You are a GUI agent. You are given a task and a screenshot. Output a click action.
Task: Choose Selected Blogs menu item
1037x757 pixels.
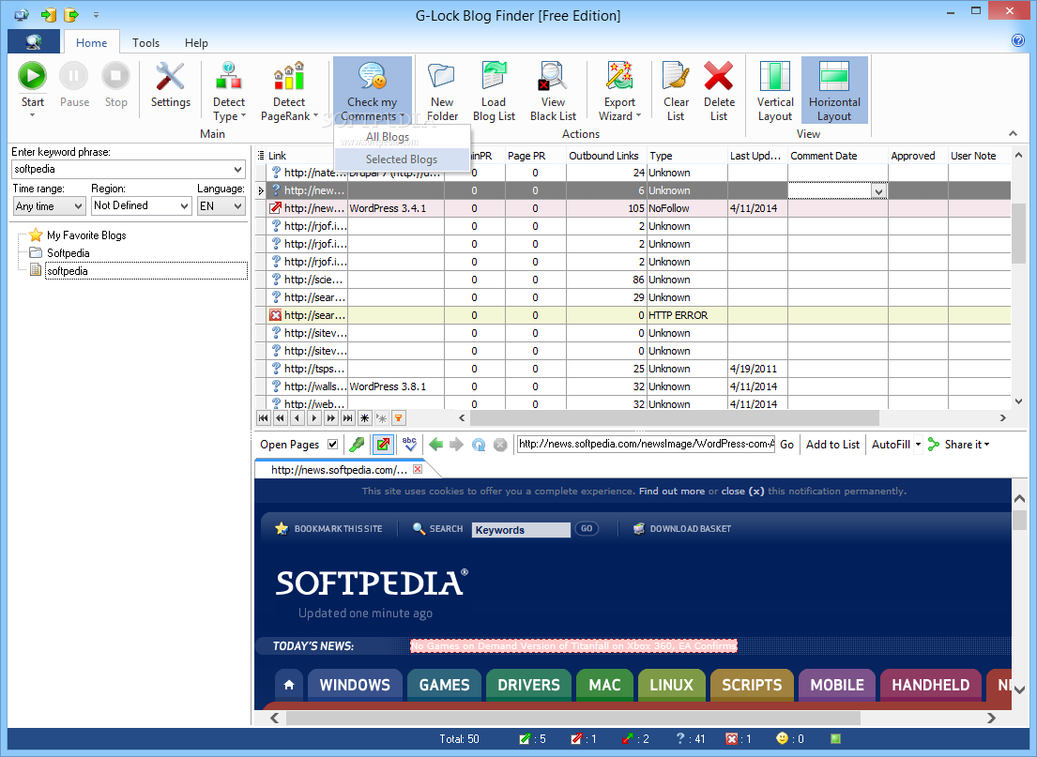[x=402, y=159]
